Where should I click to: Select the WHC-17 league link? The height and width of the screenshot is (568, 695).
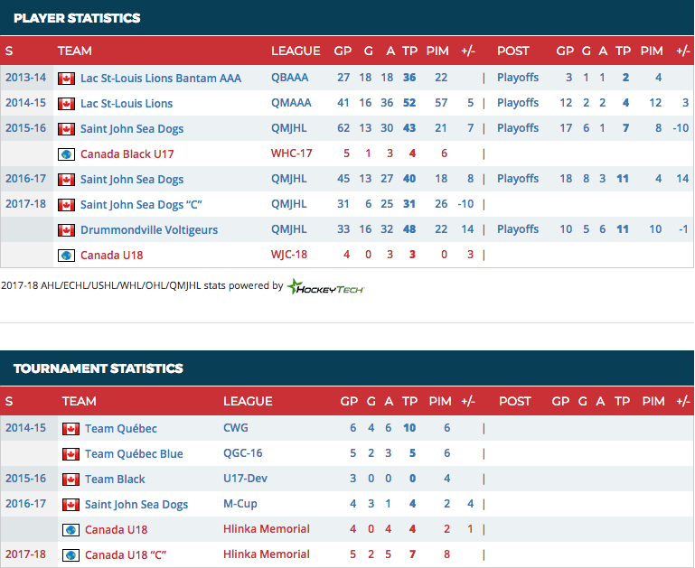(291, 154)
